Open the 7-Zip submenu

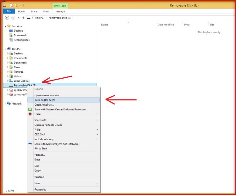click(64, 130)
